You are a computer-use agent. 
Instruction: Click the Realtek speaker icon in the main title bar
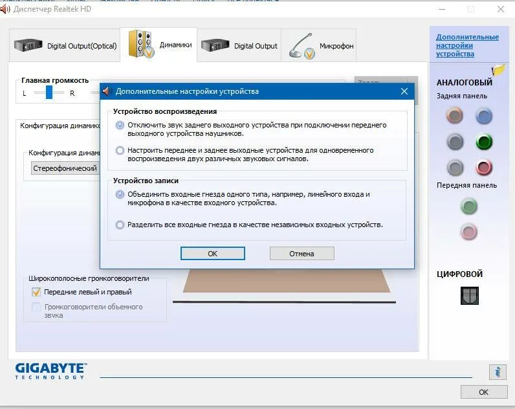tap(5, 9)
